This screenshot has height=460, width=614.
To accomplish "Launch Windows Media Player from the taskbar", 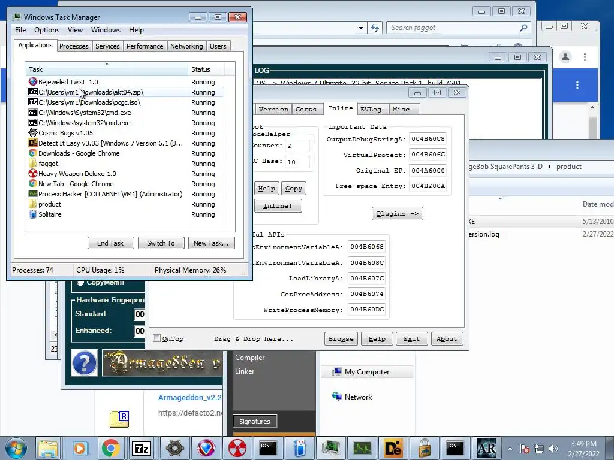I will pos(80,448).
